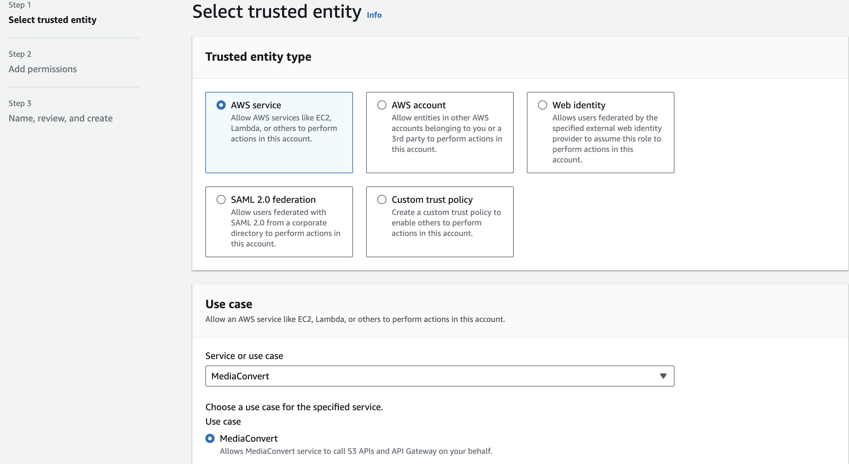Click the Use case section heading
This screenshot has height=464, width=849.
click(x=229, y=304)
